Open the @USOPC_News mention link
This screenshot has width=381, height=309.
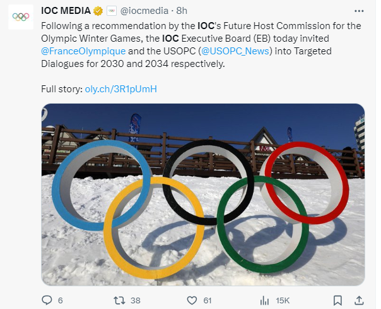point(235,51)
